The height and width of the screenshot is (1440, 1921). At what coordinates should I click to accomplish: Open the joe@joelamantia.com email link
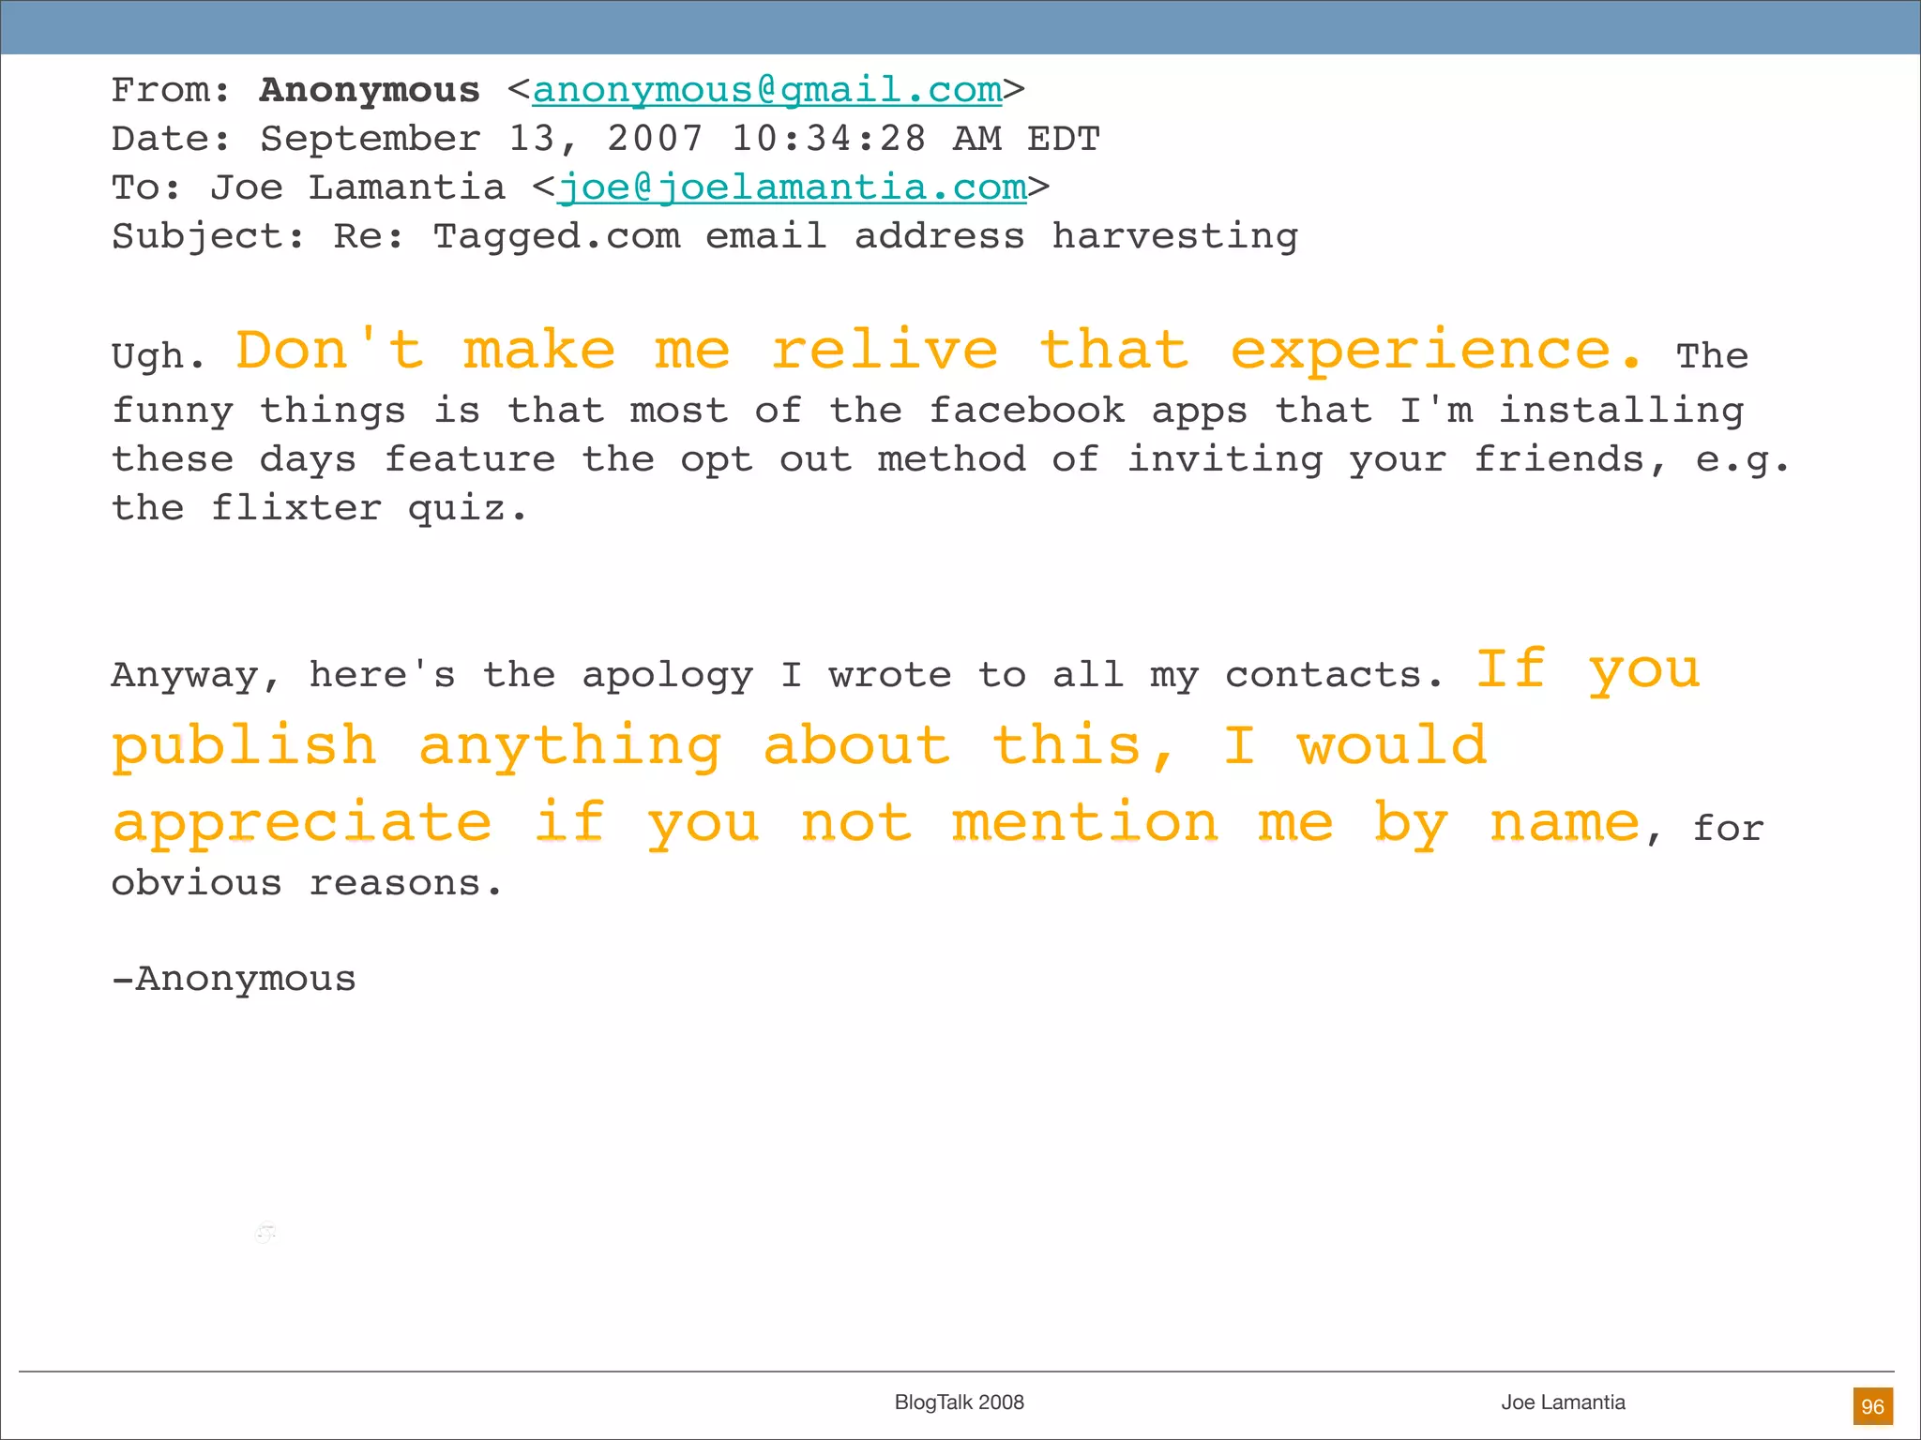792,187
